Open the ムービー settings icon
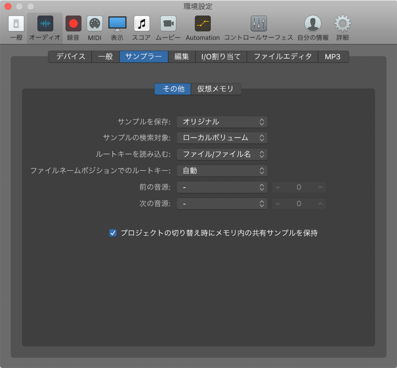The height and width of the screenshot is (368, 397). tap(168, 27)
